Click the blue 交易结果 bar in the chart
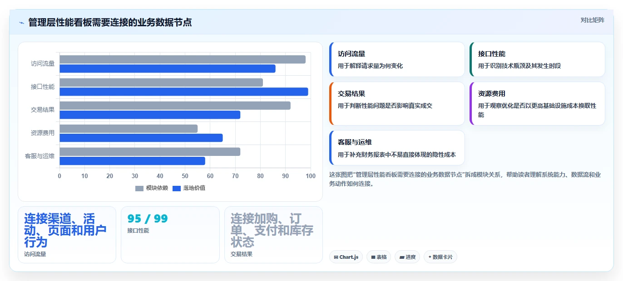Image resolution: width=623 pixels, height=281 pixels. 150,115
